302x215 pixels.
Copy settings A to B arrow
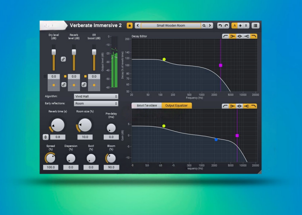[x=240, y=26]
